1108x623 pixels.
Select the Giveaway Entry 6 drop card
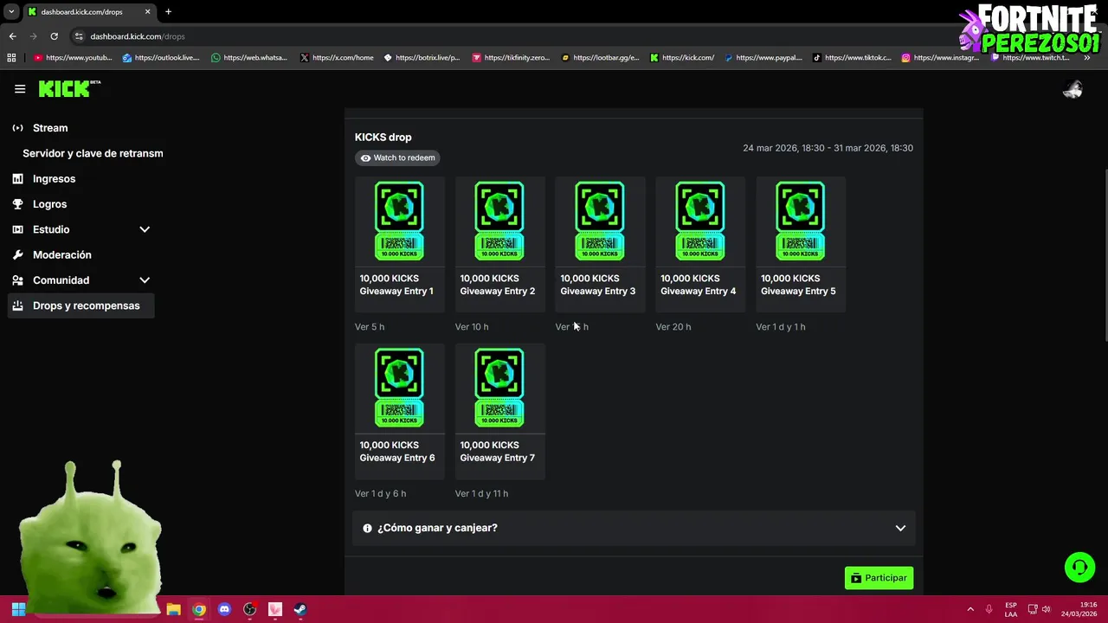click(x=399, y=411)
